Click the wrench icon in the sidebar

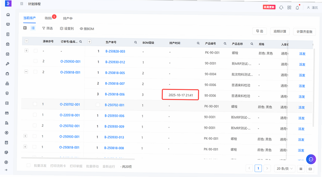point(8,64)
